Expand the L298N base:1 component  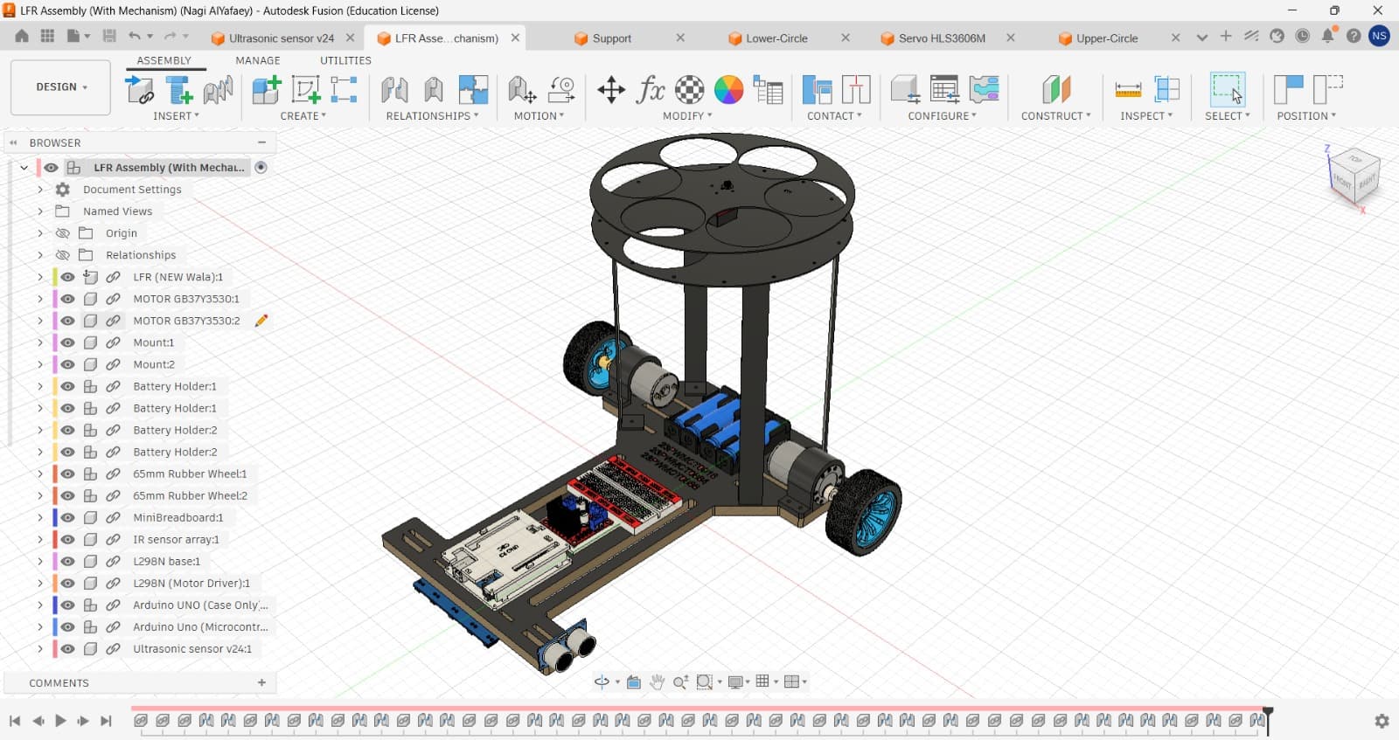click(x=40, y=561)
